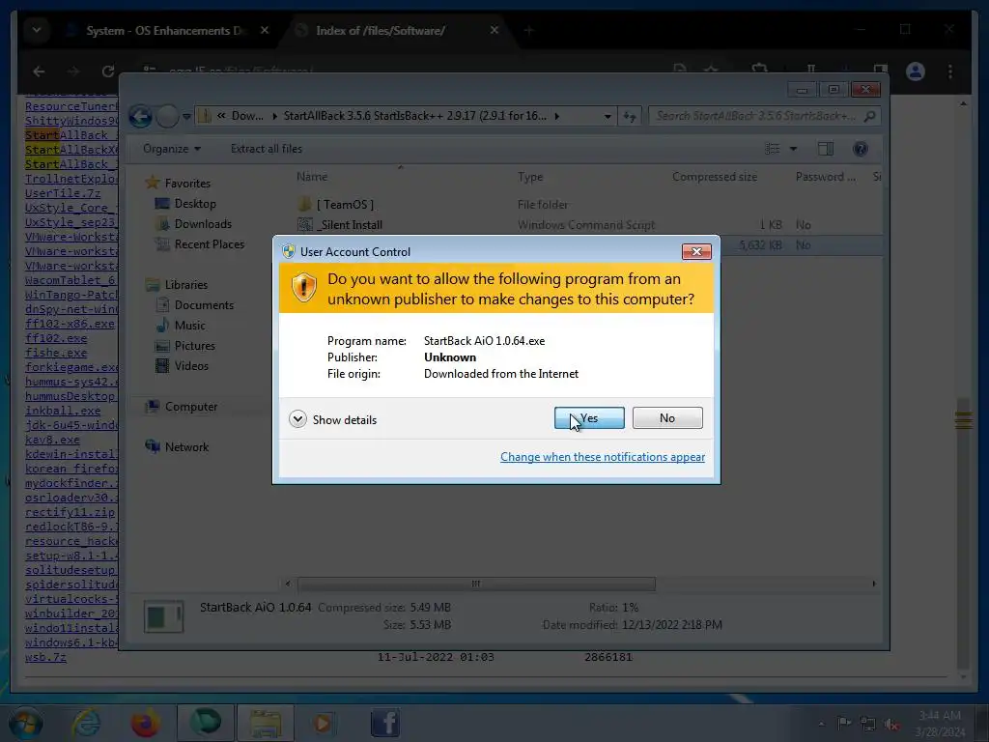This screenshot has width=989, height=742.
Task: Open the address bar previous locations dropdown
Action: (608, 116)
